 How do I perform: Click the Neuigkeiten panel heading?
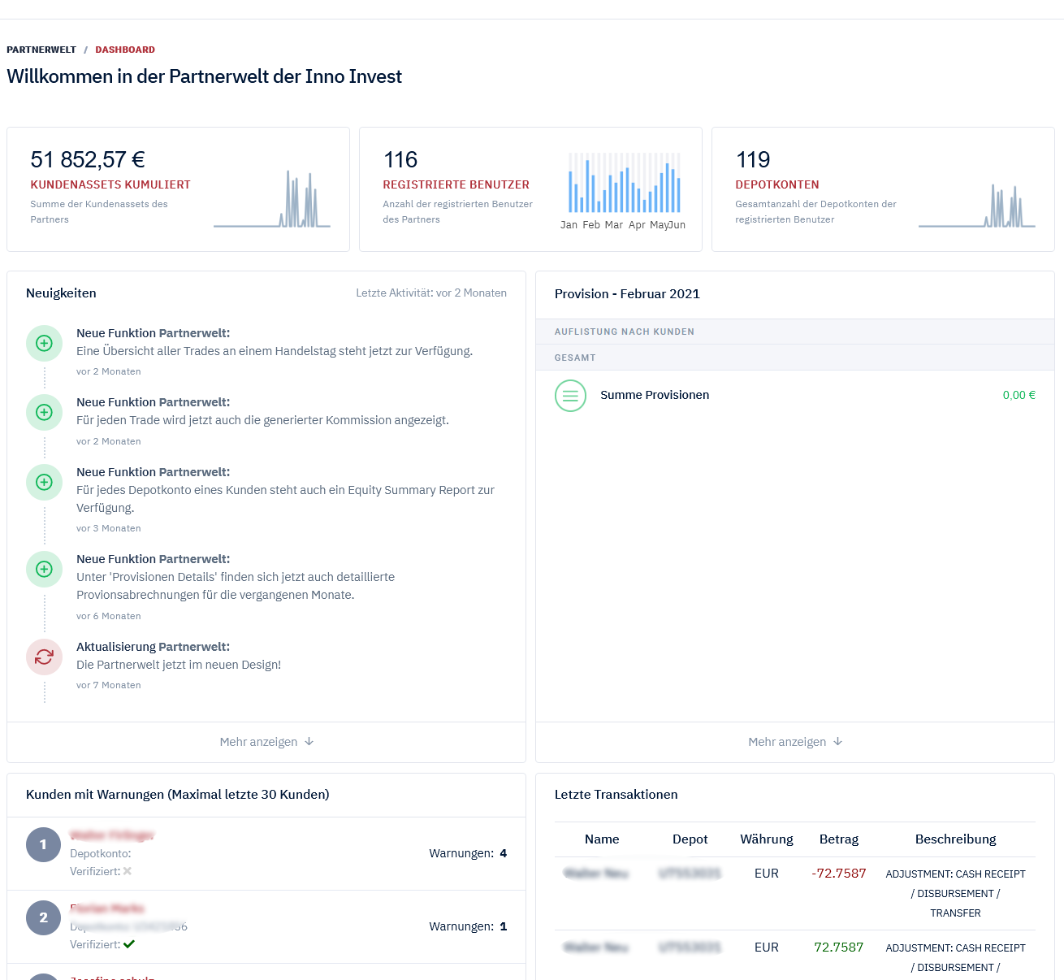[x=61, y=293]
